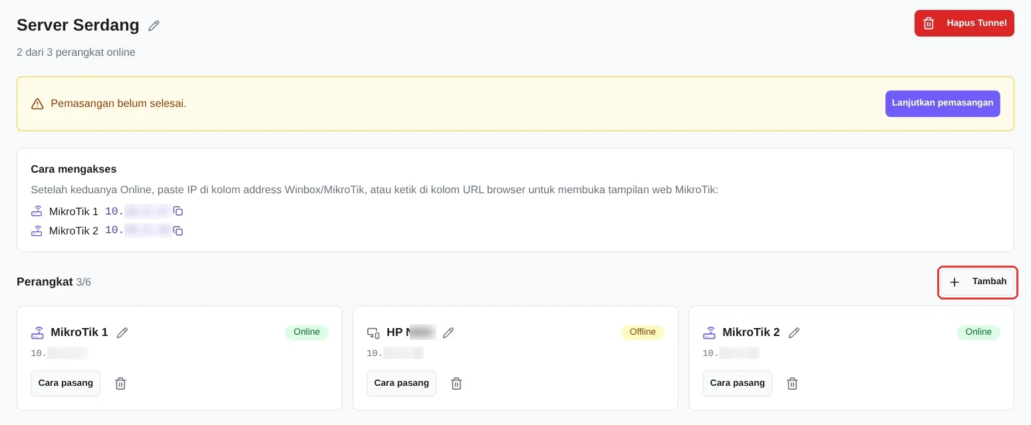Click the Hapus Tunnel button
This screenshot has height=425, width=1031.
point(964,23)
